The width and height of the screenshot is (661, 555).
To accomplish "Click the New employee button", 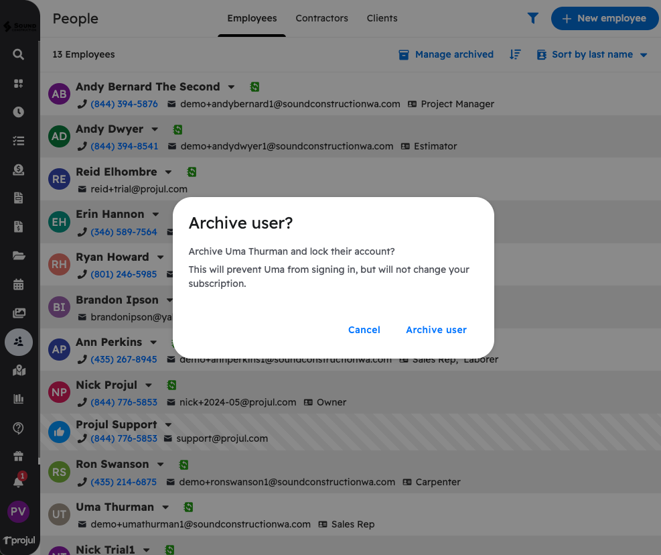I will [x=603, y=18].
